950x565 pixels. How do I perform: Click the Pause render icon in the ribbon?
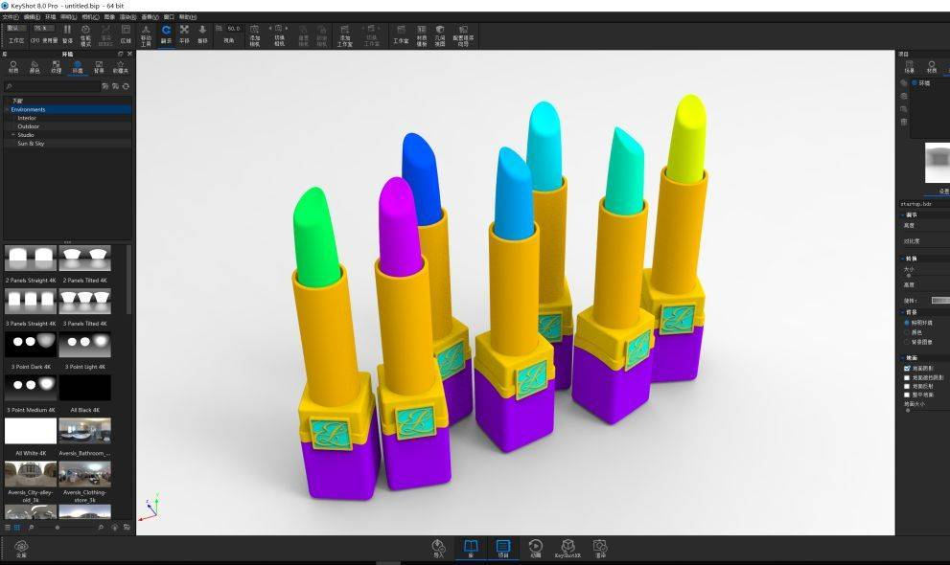67,33
